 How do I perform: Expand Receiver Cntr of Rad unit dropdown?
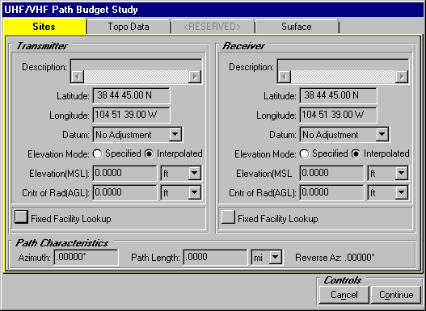coord(402,193)
